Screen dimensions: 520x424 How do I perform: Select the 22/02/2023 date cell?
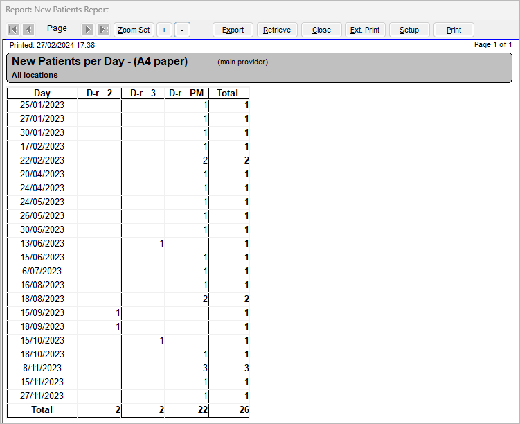coord(42,160)
